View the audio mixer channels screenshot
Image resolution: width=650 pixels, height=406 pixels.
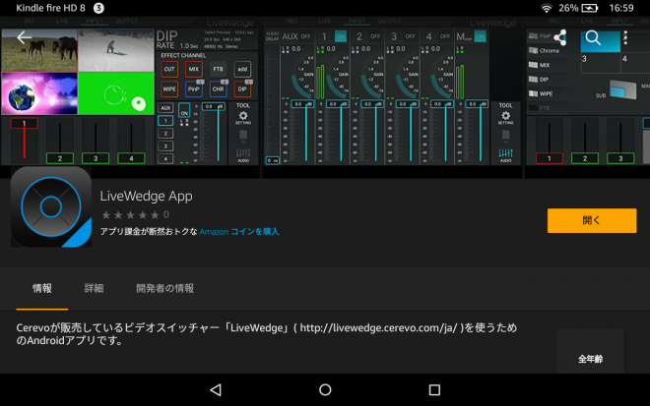392,97
